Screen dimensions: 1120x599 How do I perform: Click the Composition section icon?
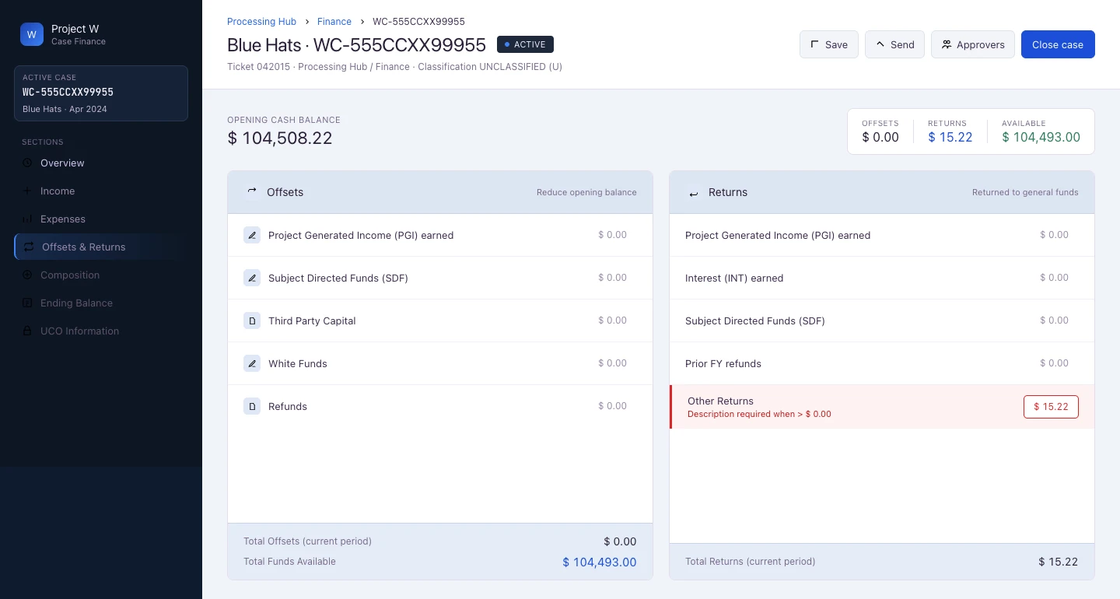[x=27, y=275]
